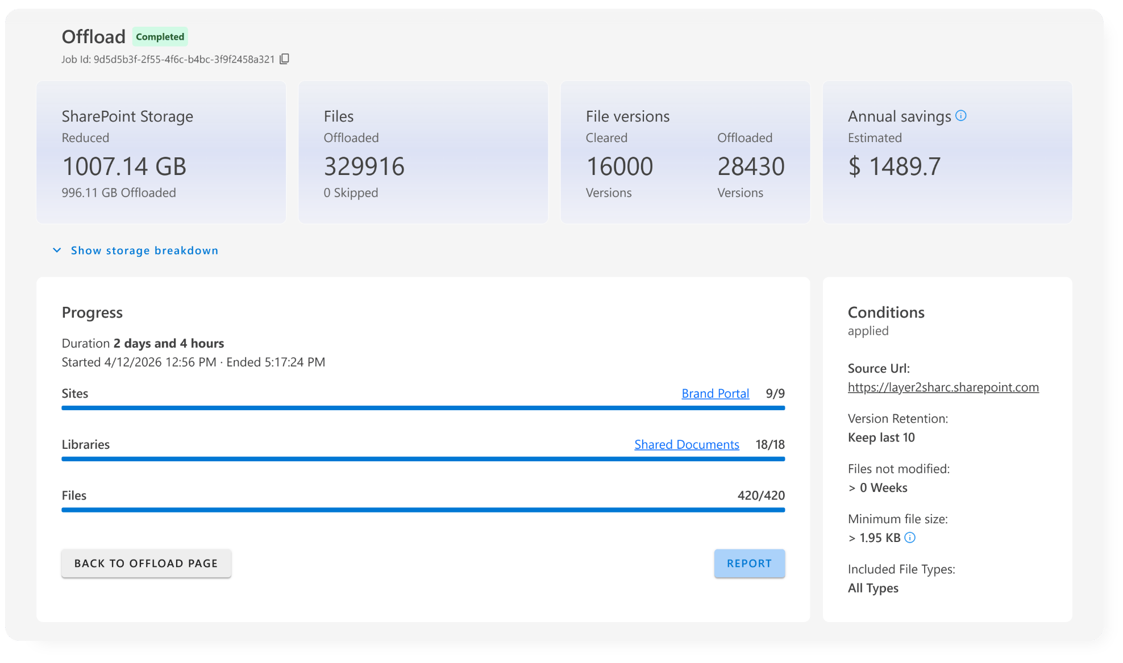Click the Sites progress bar
Image resolution: width=1123 pixels, height=663 pixels.
(423, 408)
